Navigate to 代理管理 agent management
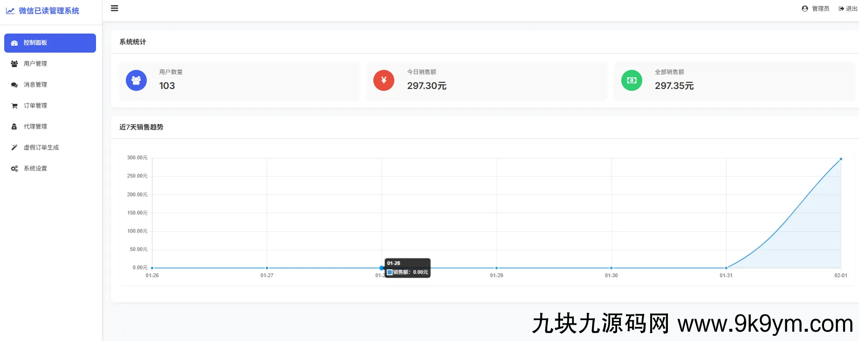This screenshot has height=341, width=859. coord(35,127)
